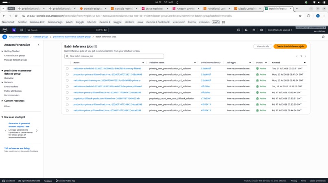Image resolution: width=328 pixels, height=183 pixels.
Task: Select validation-post-training-rec-20260720 job radio
Action: (x=67, y=80)
